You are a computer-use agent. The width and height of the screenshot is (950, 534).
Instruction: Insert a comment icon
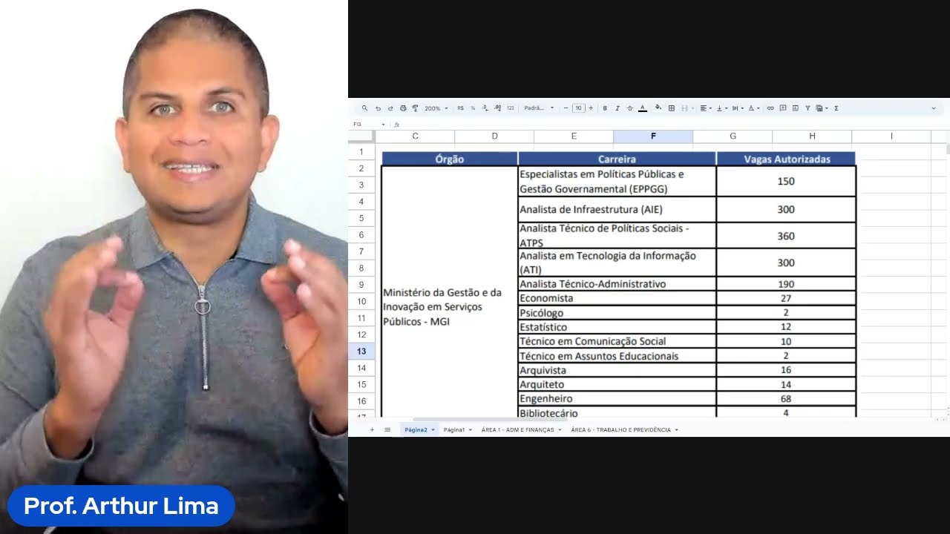[x=783, y=108]
